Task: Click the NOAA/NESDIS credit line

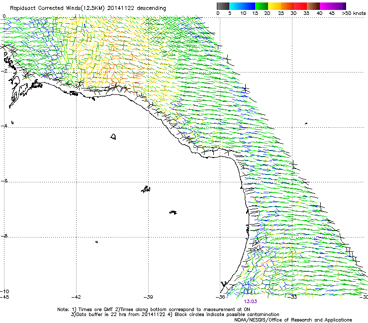Action: (x=293, y=320)
